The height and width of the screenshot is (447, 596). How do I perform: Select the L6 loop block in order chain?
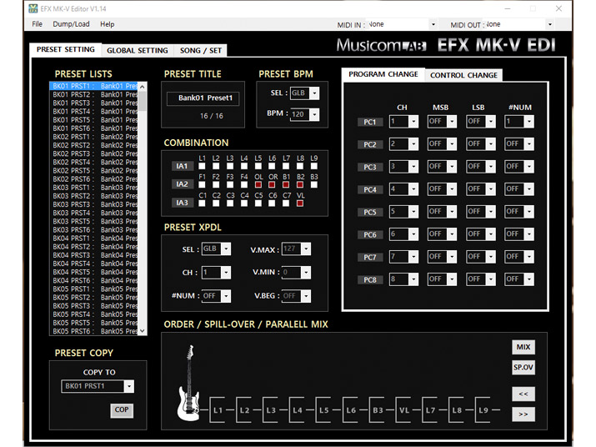click(x=350, y=410)
